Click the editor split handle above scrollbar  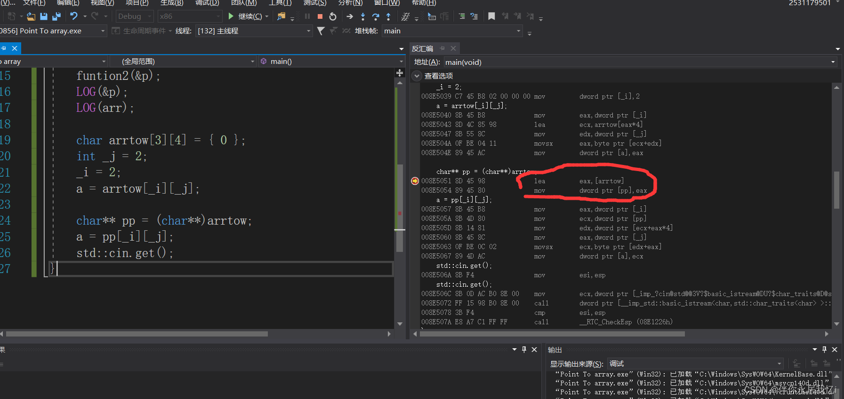(x=400, y=73)
